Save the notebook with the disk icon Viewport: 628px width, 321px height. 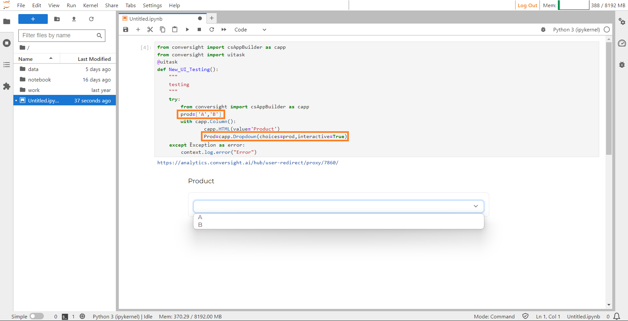[126, 29]
